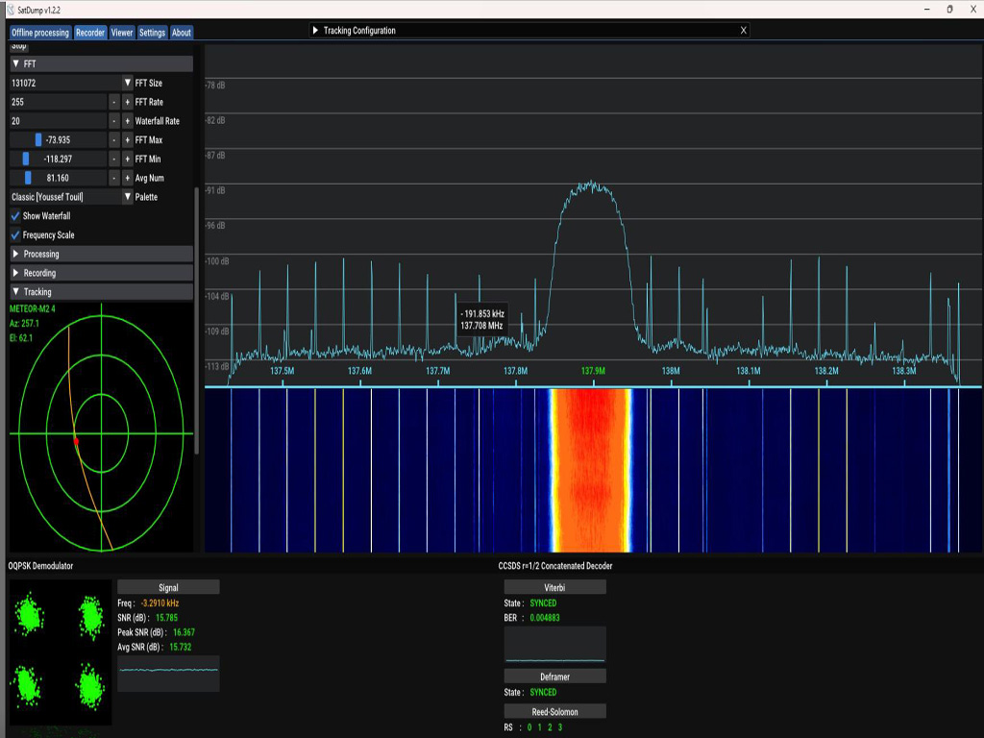This screenshot has width=984, height=738.
Task: Click the Viterbi BER history graph
Action: pyautogui.click(x=554, y=644)
